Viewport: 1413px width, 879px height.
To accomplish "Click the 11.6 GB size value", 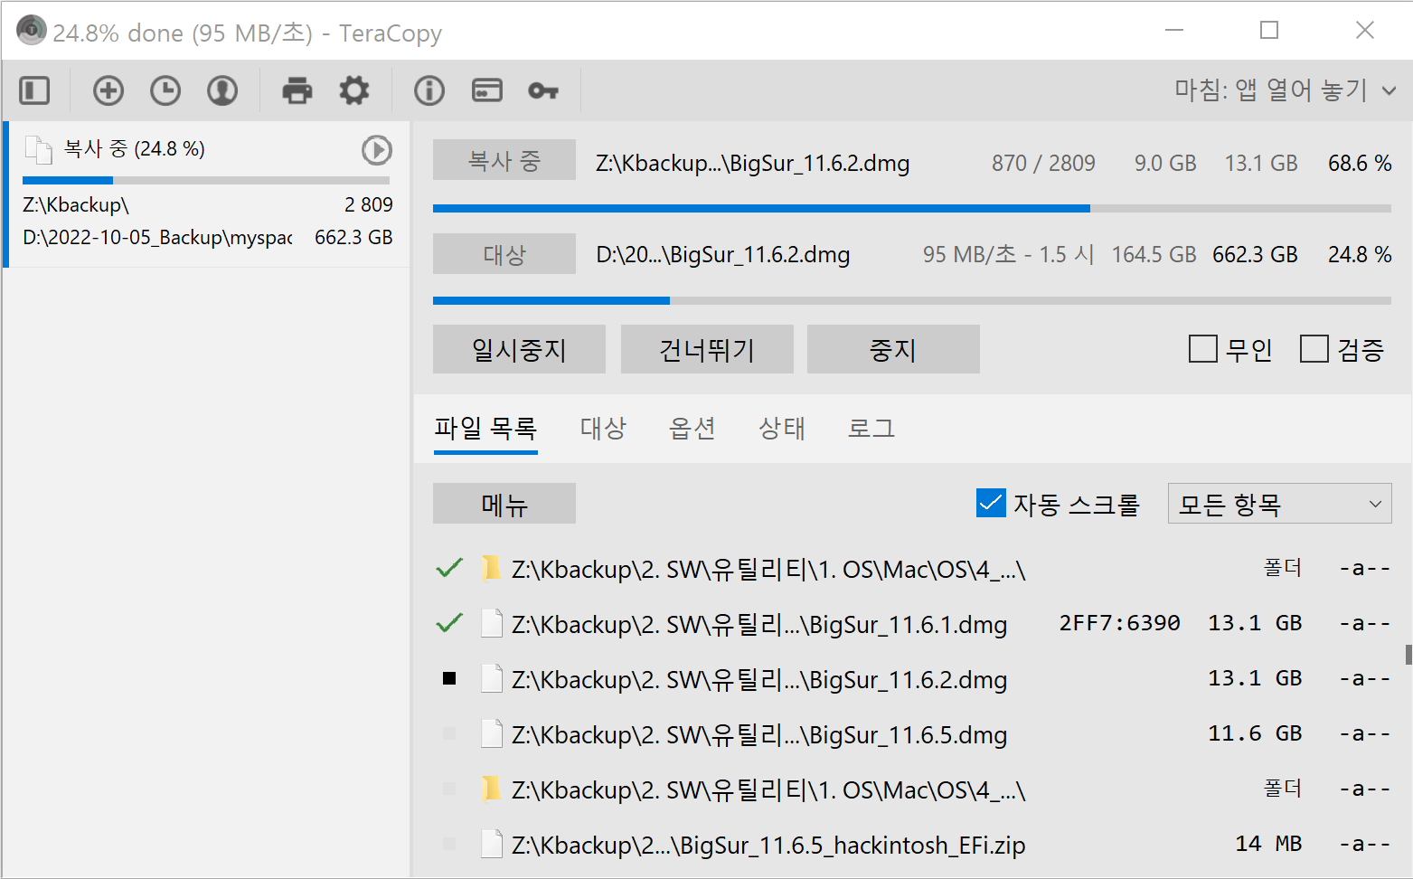I will tap(1255, 733).
